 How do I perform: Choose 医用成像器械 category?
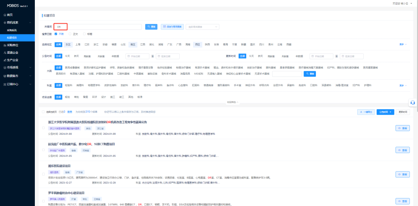click(x=72, y=68)
